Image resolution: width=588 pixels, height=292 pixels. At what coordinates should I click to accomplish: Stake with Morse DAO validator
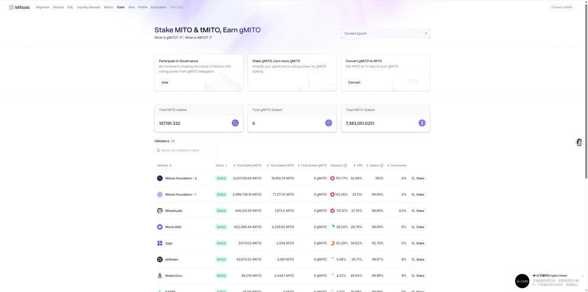click(418, 227)
